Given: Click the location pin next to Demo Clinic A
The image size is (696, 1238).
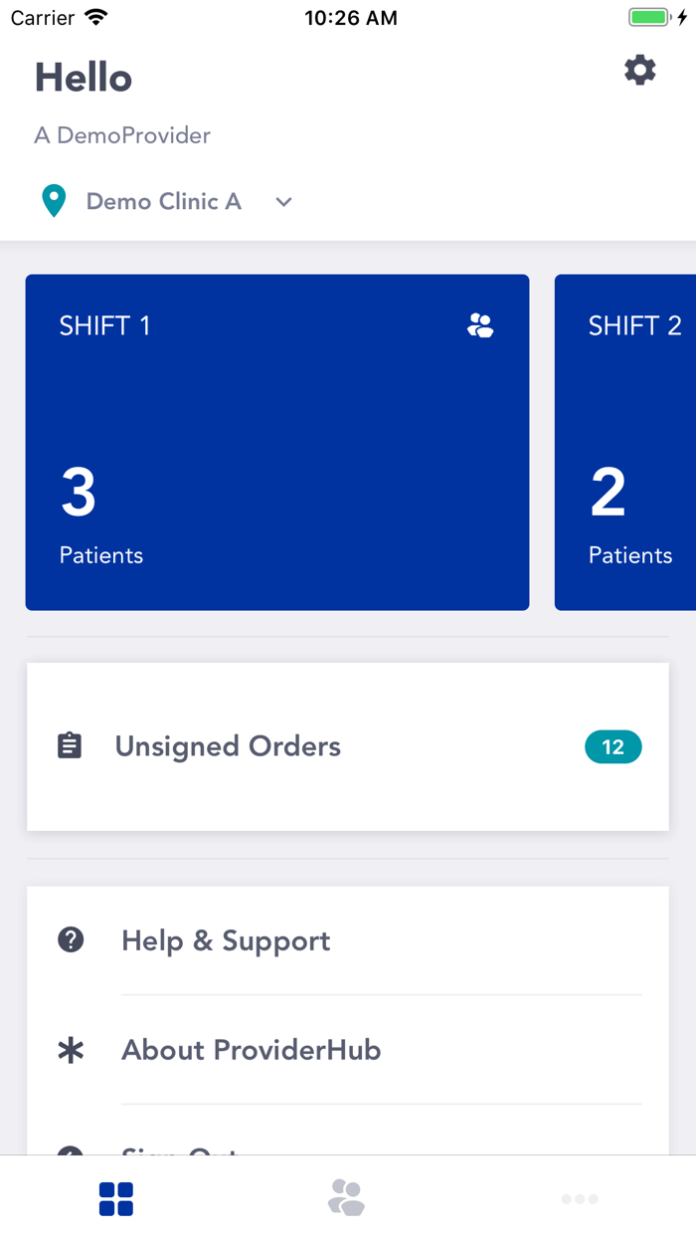Looking at the screenshot, I should click(x=54, y=200).
